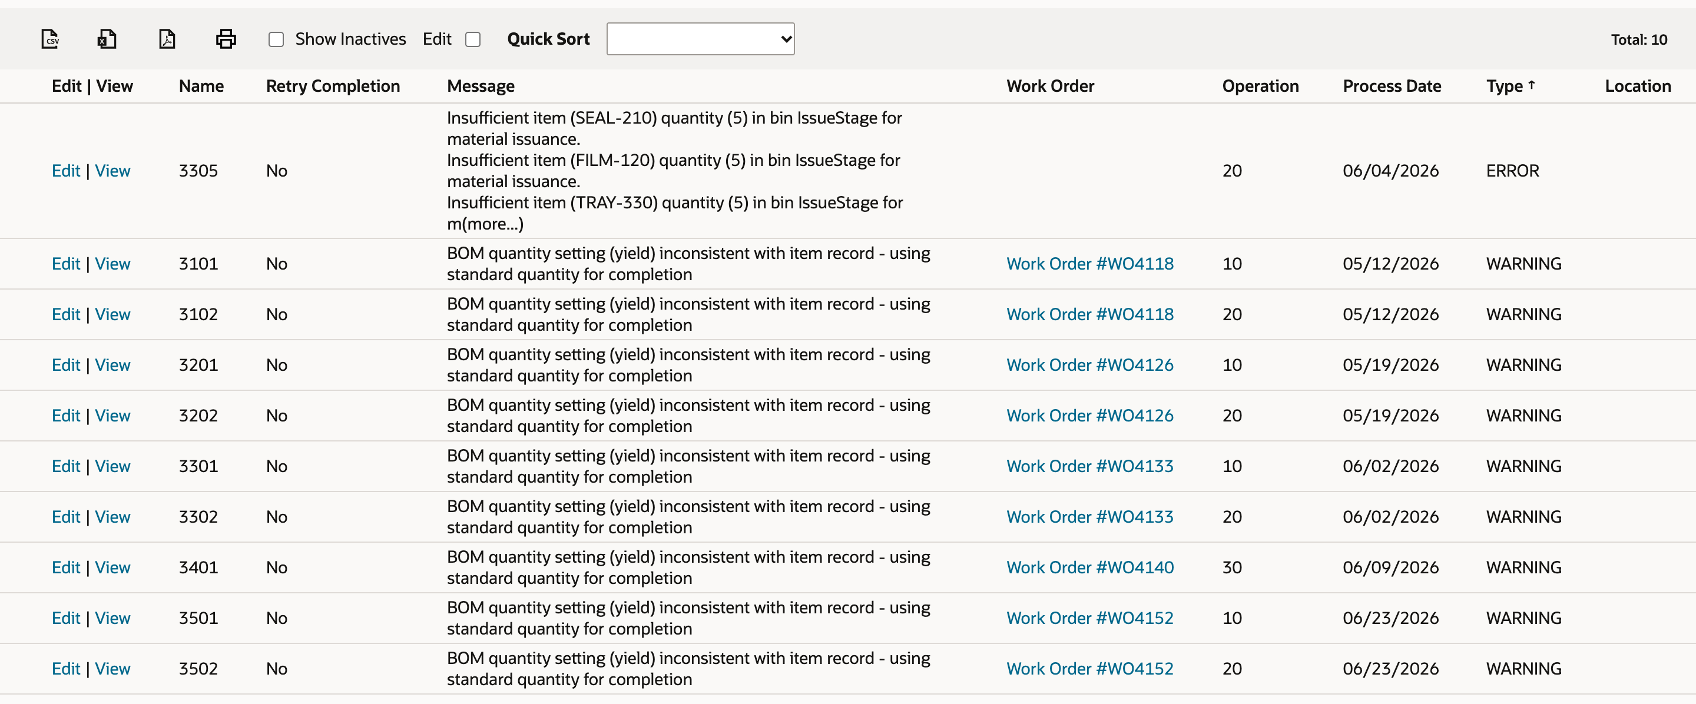Viewport: 1696px width, 704px height.
Task: Open Work Order #WO4126 for record 3202
Action: [1089, 416]
